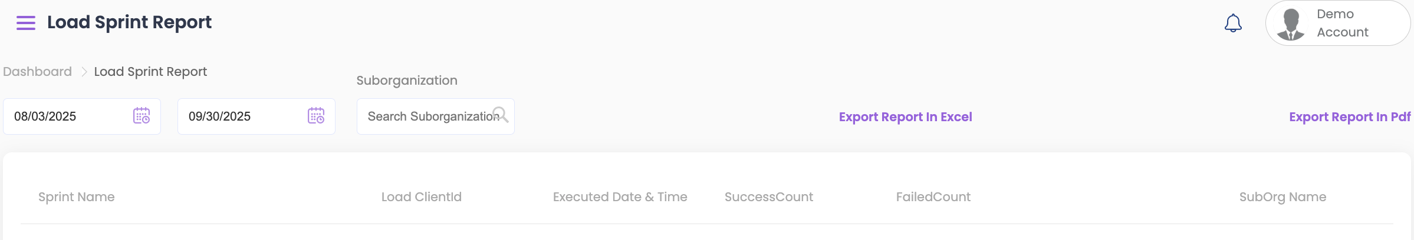This screenshot has width=1414, height=240.
Task: Click the start date field 08/03/2025
Action: coord(65,116)
